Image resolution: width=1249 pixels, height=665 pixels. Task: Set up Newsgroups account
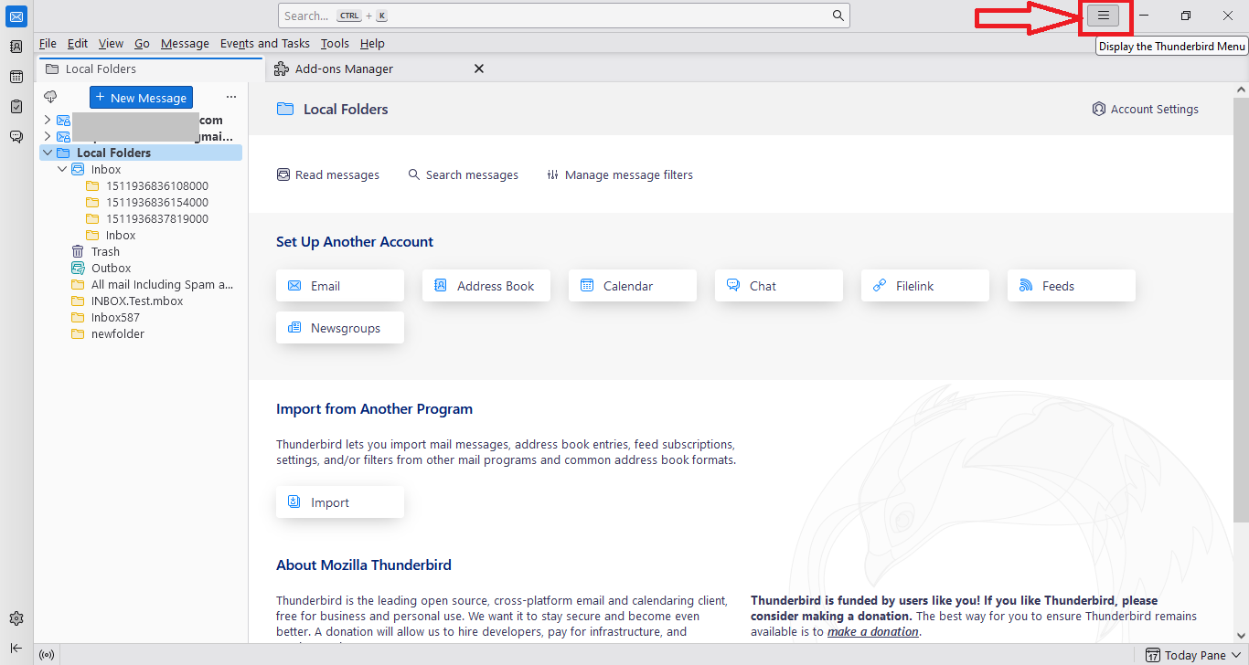tap(340, 328)
